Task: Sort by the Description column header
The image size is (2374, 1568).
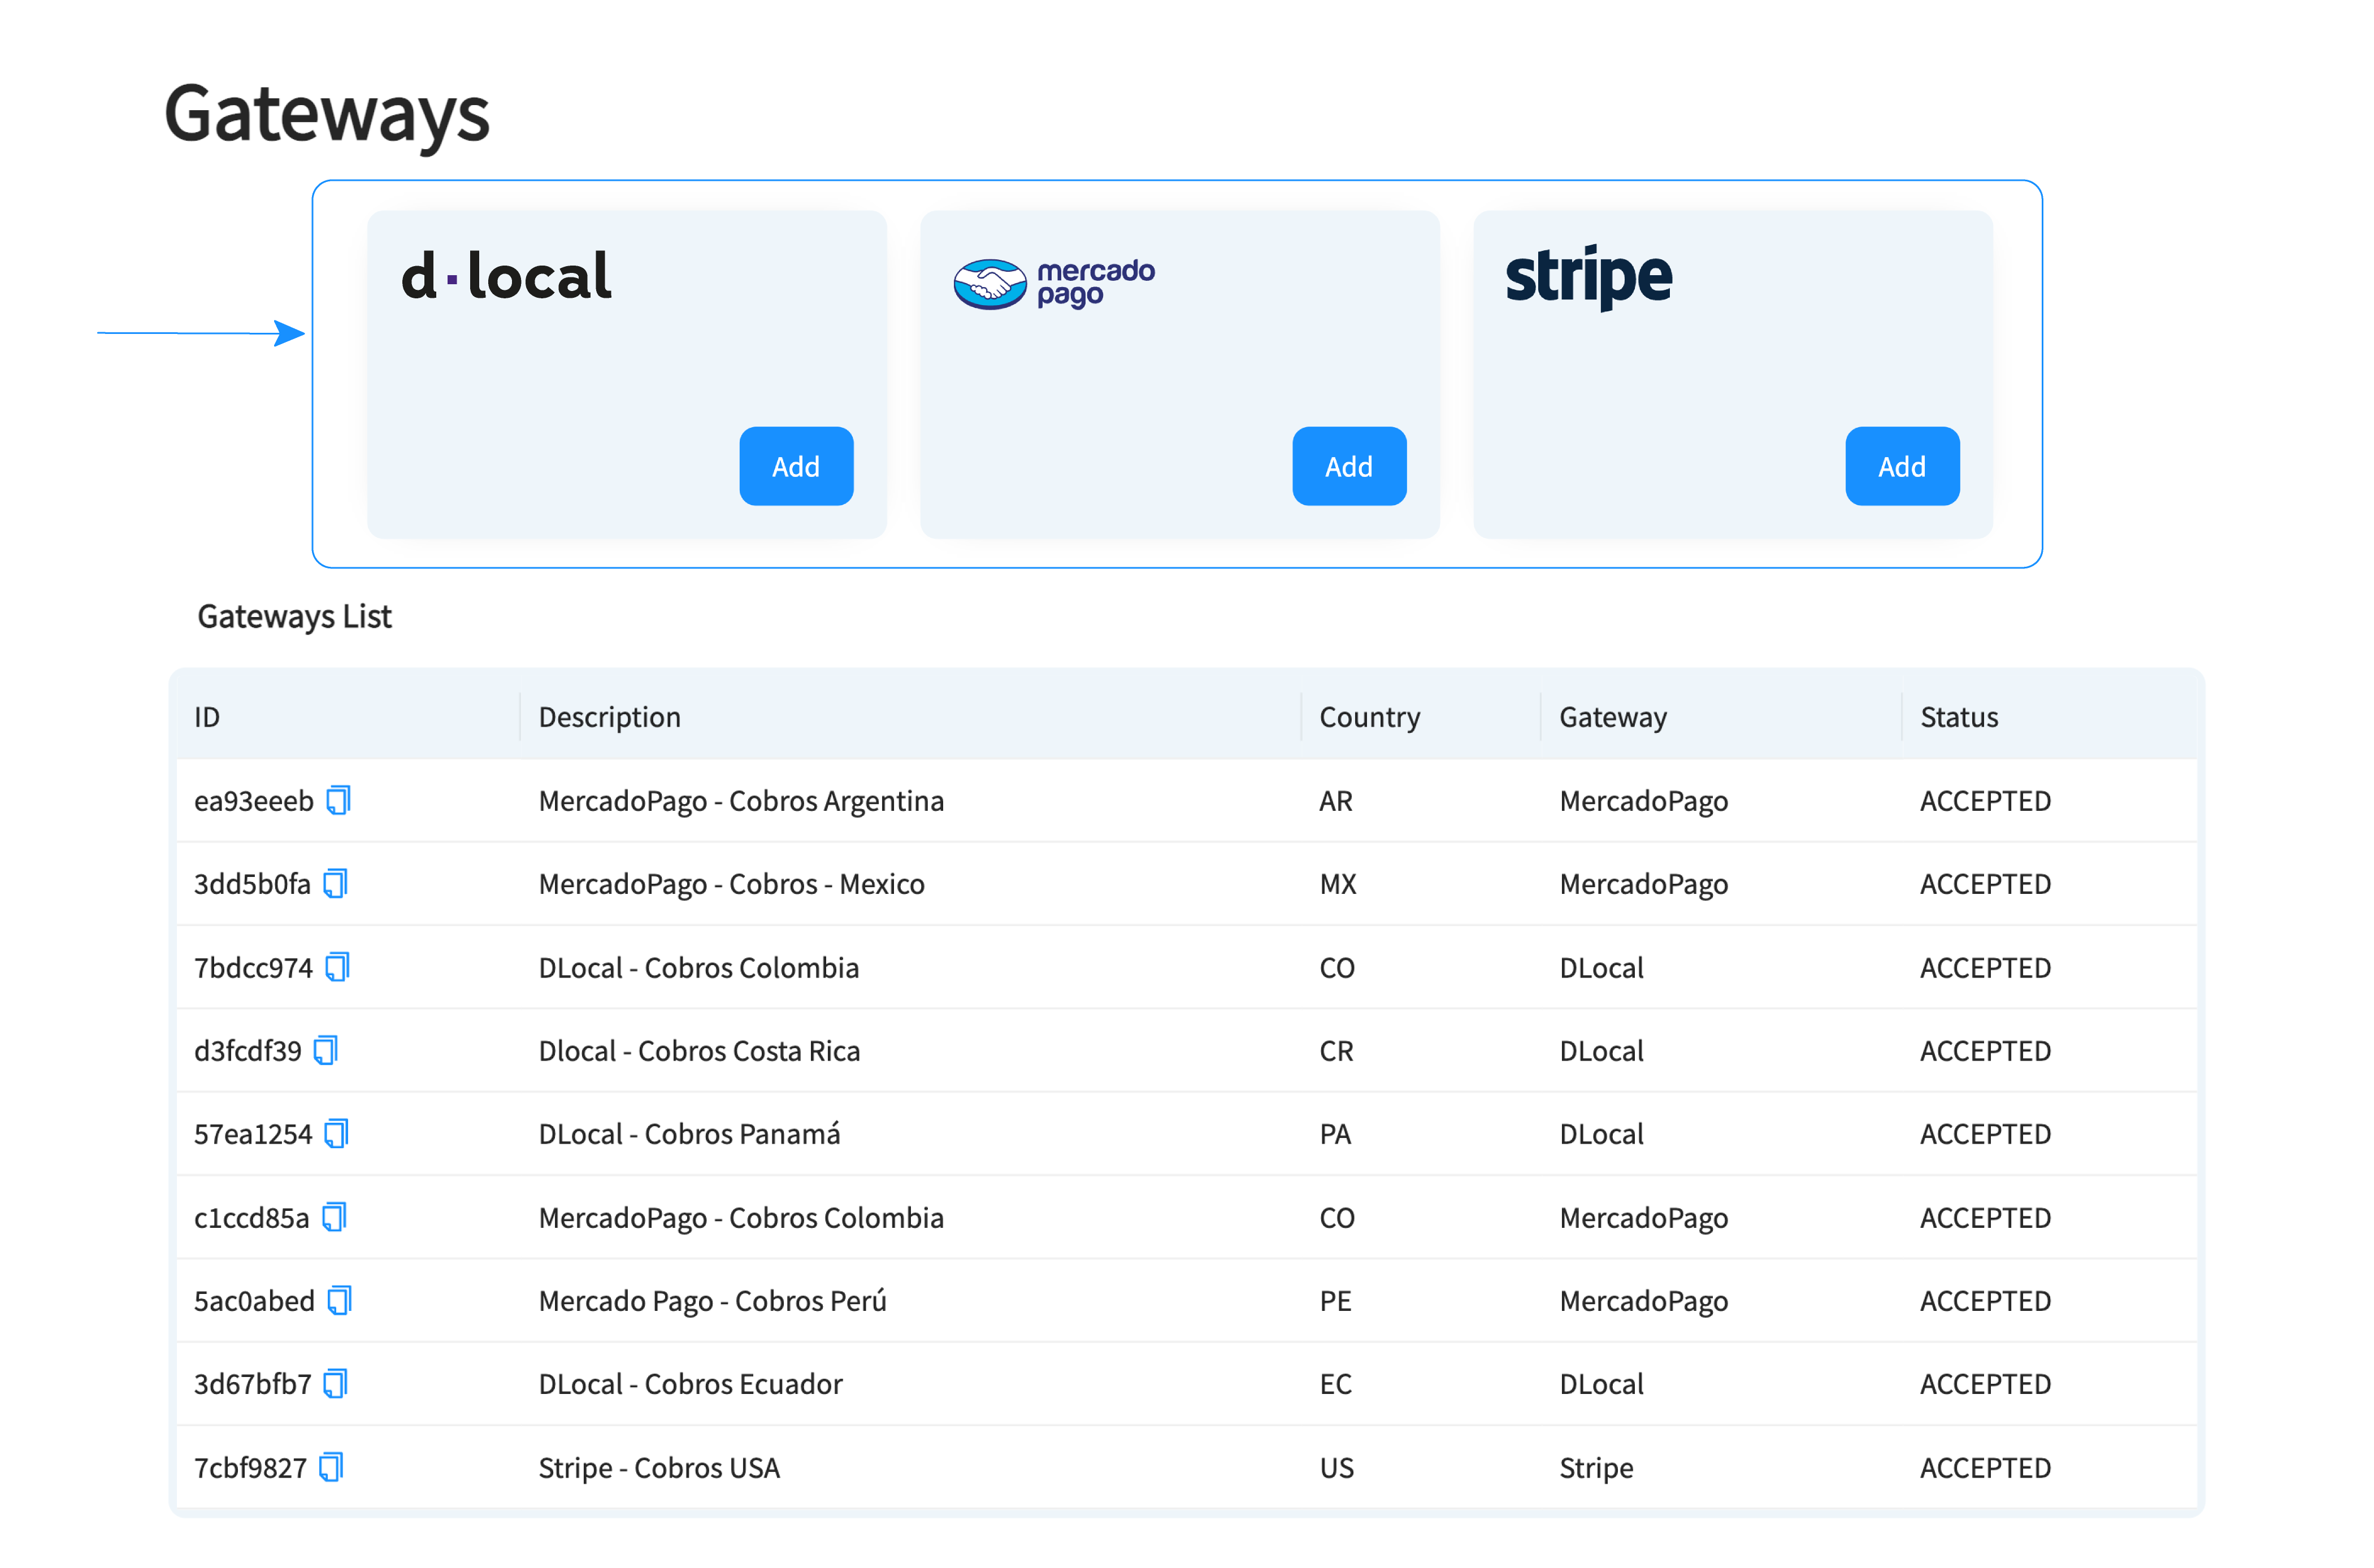Action: click(x=609, y=717)
